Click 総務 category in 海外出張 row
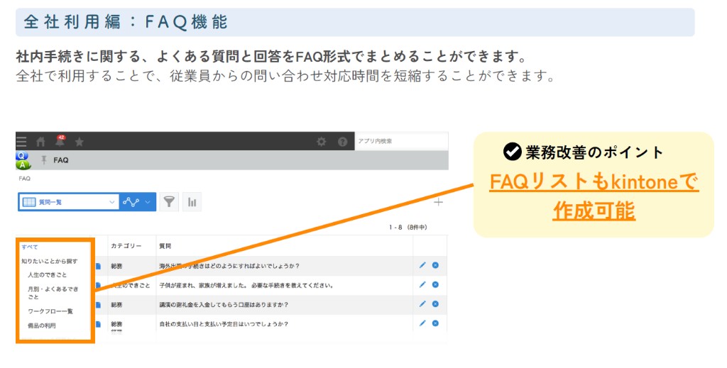Image resolution: width=727 pixels, height=368 pixels. (117, 266)
